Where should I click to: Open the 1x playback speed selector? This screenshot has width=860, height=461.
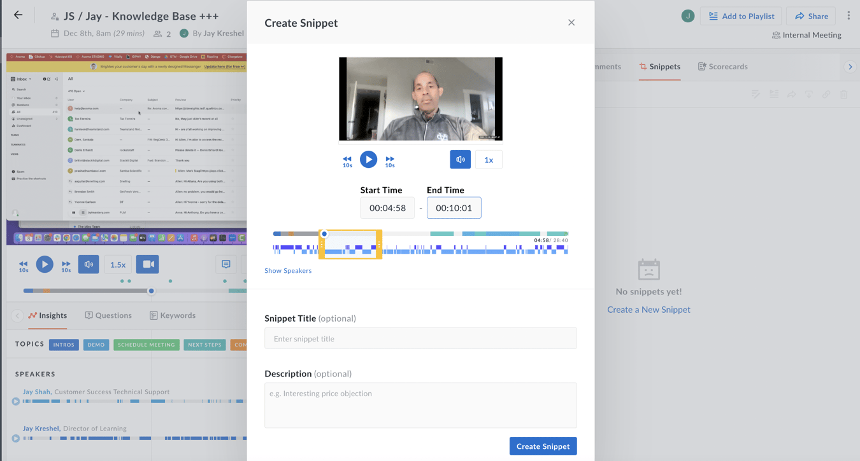[489, 159]
